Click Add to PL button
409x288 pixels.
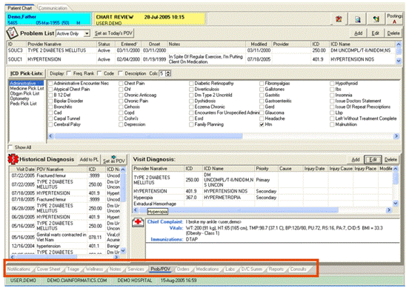(x=89, y=159)
